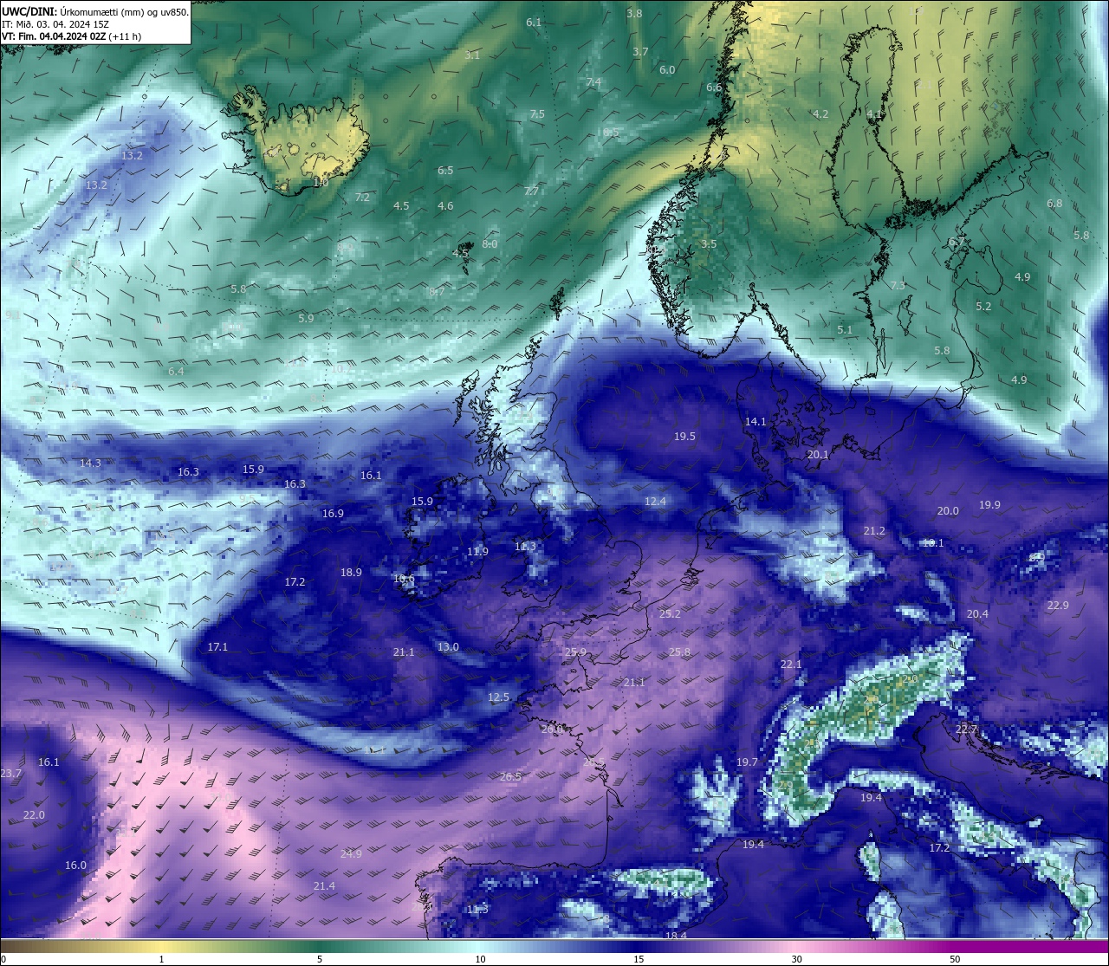Screen dimensions: 1109x966
Task: Click the 30 tick on color scale
Action: [x=796, y=959]
